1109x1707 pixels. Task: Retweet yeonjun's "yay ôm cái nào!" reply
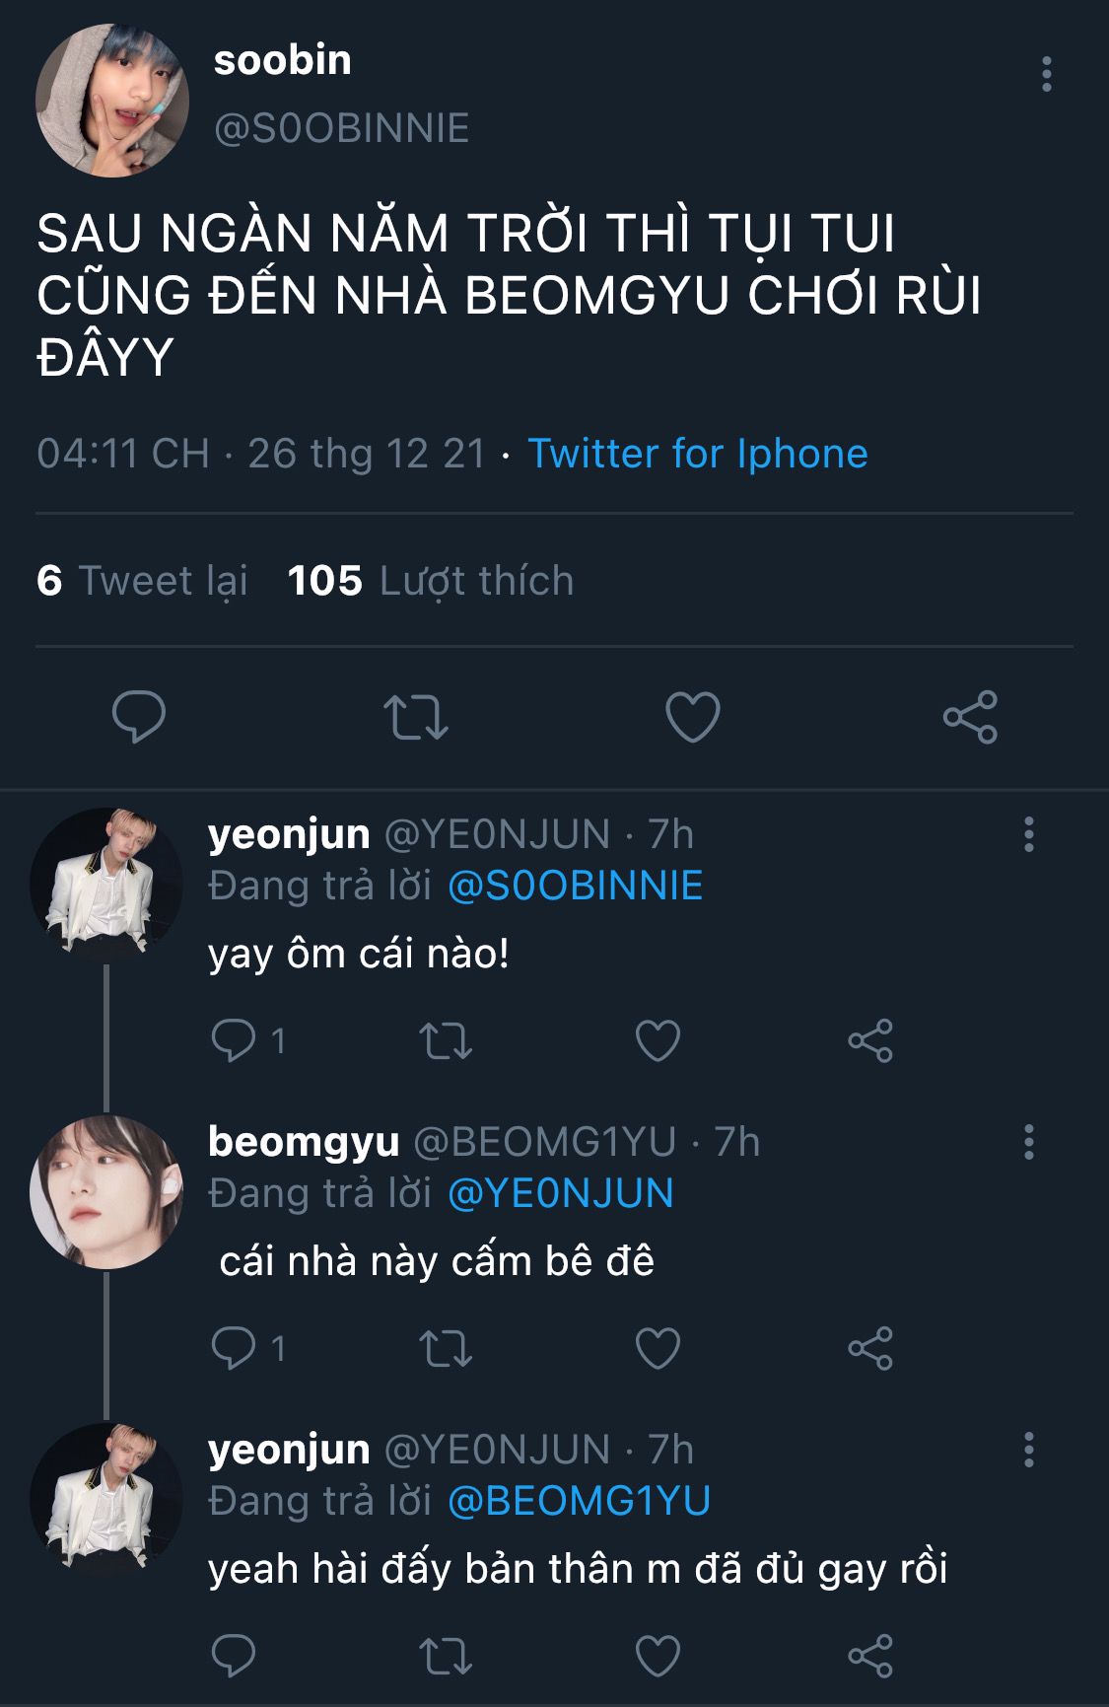tap(446, 1040)
